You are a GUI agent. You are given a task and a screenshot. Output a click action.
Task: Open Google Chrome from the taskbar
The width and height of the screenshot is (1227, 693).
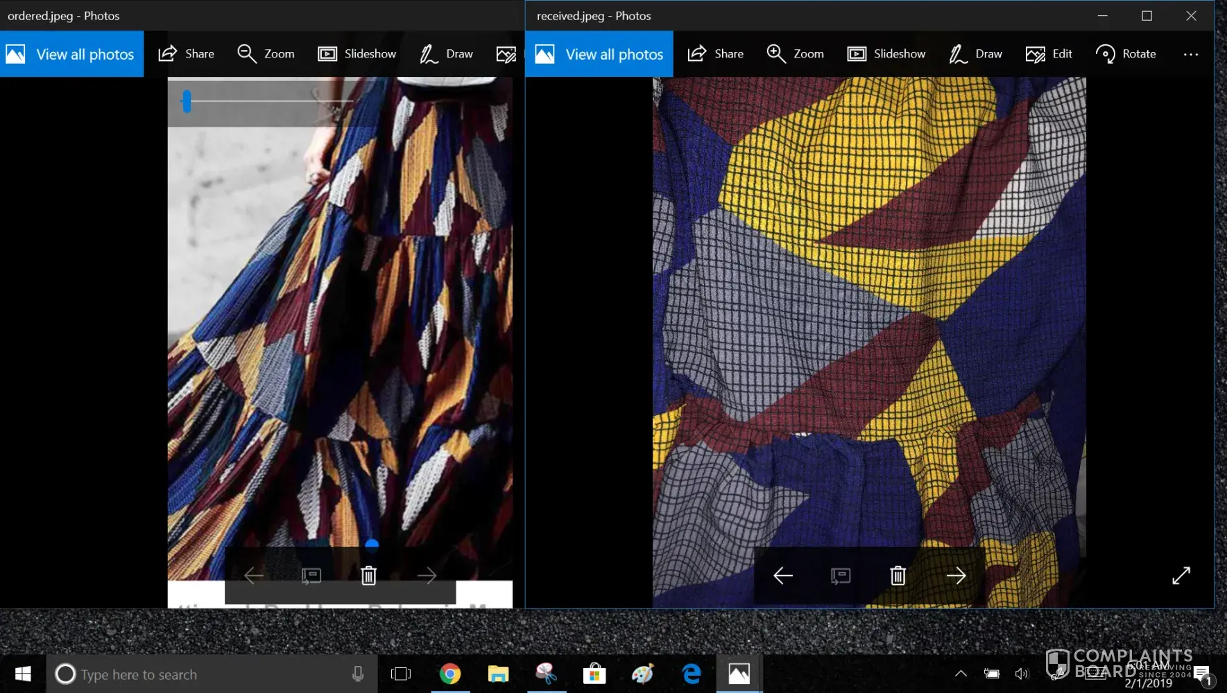pos(449,674)
